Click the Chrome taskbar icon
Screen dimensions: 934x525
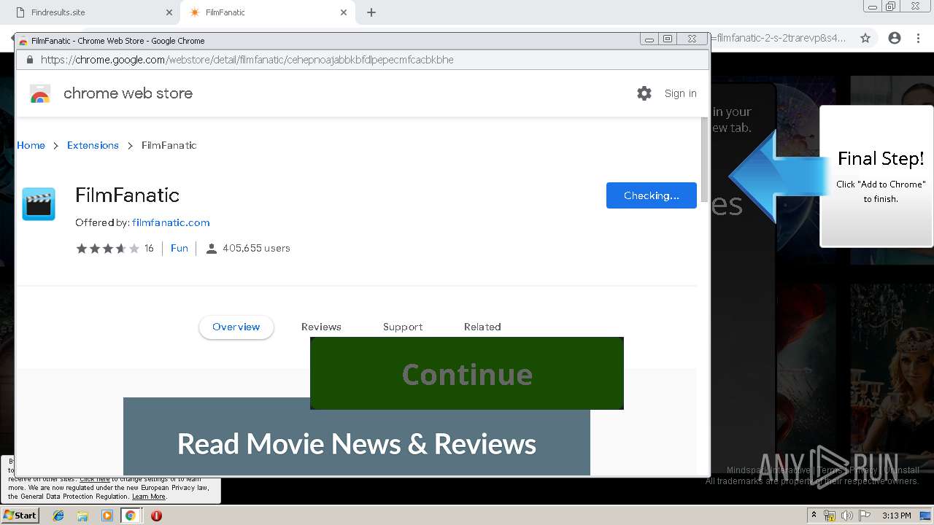click(x=131, y=516)
